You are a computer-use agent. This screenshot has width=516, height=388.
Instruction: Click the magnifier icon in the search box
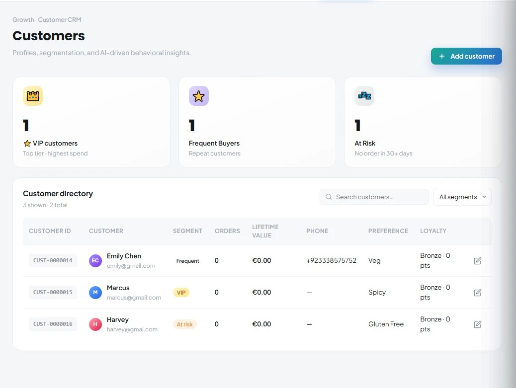pyautogui.click(x=329, y=197)
